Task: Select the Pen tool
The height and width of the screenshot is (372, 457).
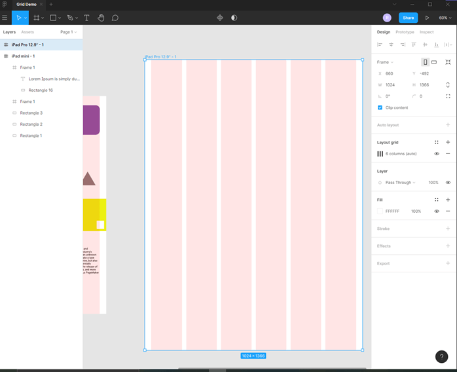Action: coord(70,18)
